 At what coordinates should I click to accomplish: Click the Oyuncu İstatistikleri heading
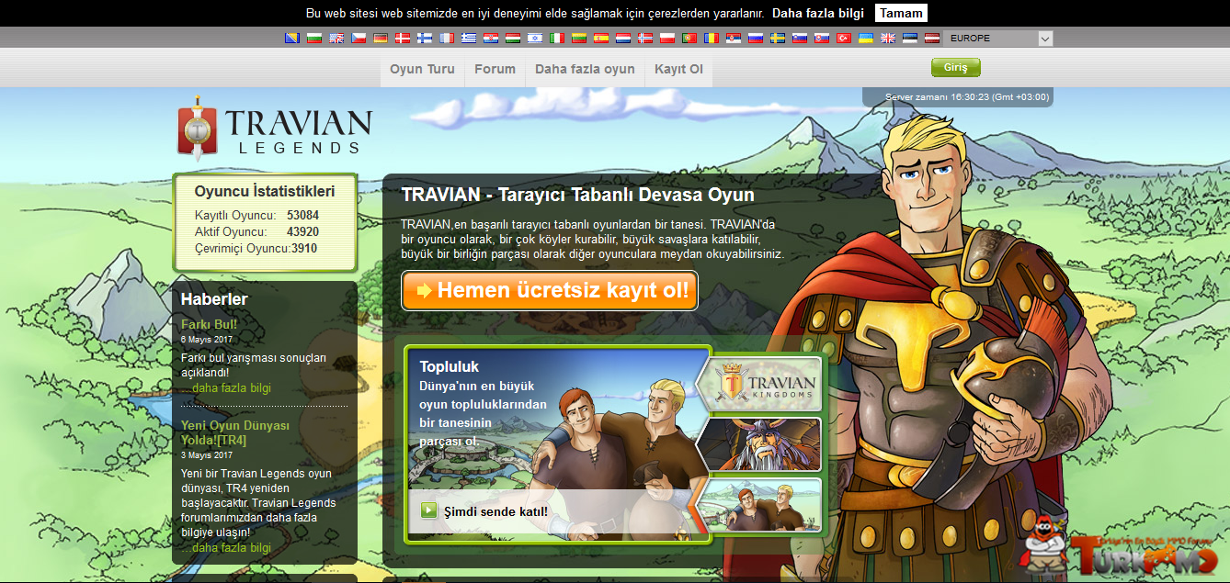tap(265, 192)
